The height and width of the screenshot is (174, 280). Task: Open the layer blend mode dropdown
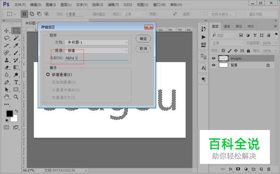coord(227,43)
